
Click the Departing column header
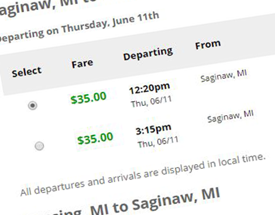pos(148,54)
